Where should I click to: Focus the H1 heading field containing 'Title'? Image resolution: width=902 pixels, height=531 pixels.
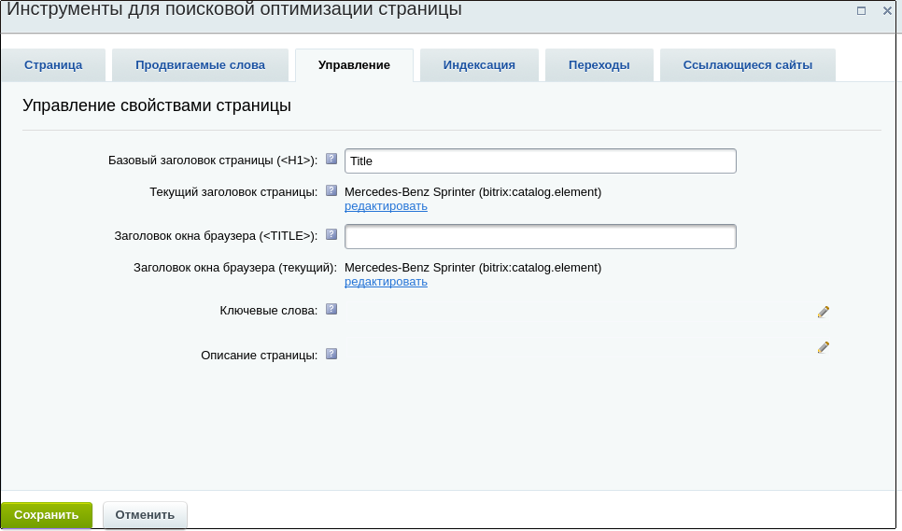tap(540, 161)
